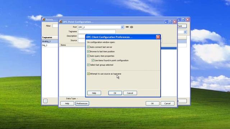230x129 pixels.
Task: Click Help in the Preferences dialog
Action: 94,93
